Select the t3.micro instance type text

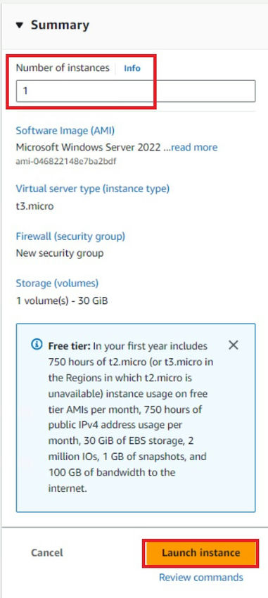click(34, 206)
